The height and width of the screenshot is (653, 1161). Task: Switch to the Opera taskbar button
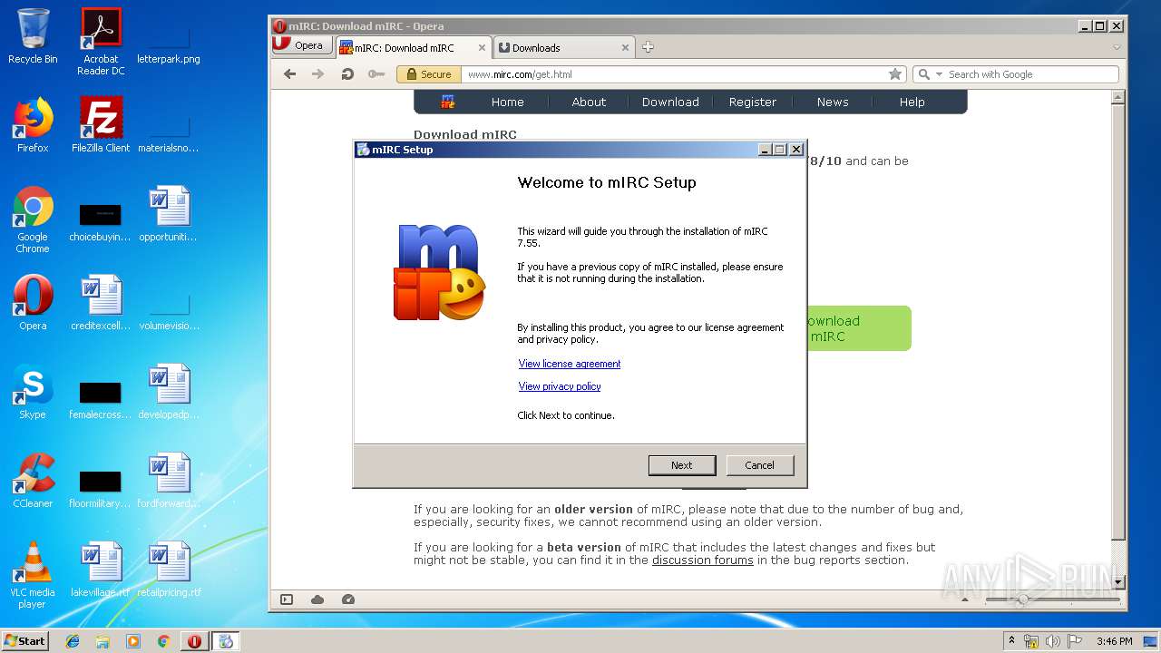(x=194, y=641)
